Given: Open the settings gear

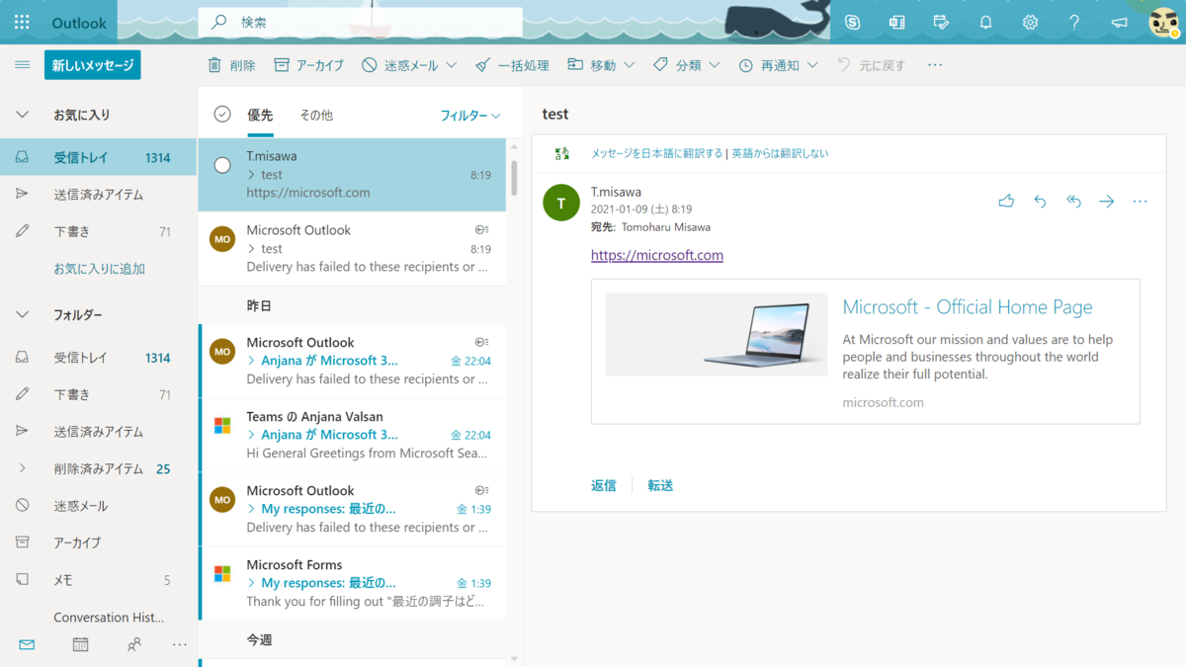Looking at the screenshot, I should tap(1030, 22).
